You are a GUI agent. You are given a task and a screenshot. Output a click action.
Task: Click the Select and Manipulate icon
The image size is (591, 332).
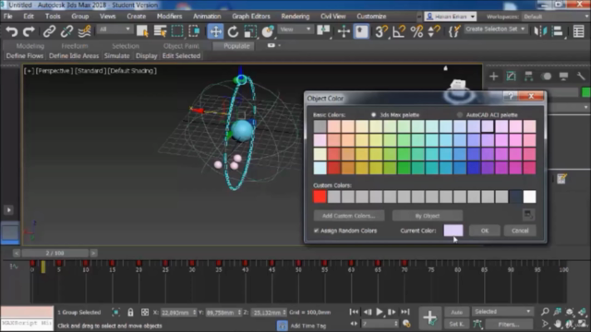tap(344, 31)
